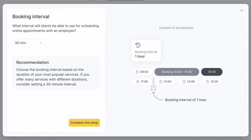Click the scheduling interval question text

pyautogui.click(x=55, y=28)
